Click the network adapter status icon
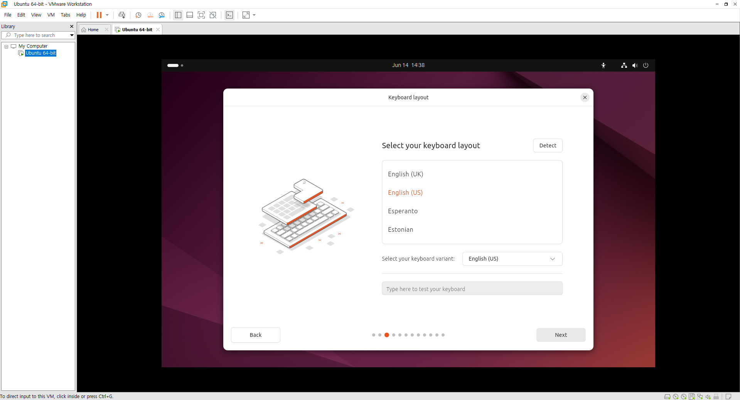The image size is (740, 400). point(700,397)
